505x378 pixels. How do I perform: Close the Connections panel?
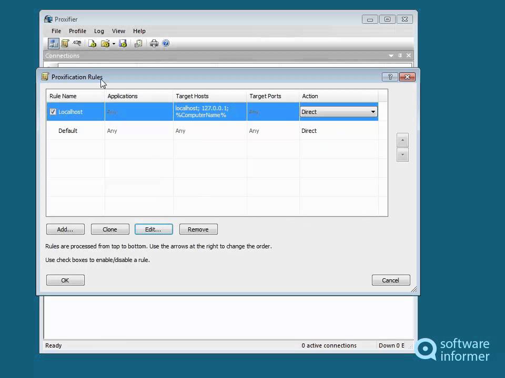(409, 56)
